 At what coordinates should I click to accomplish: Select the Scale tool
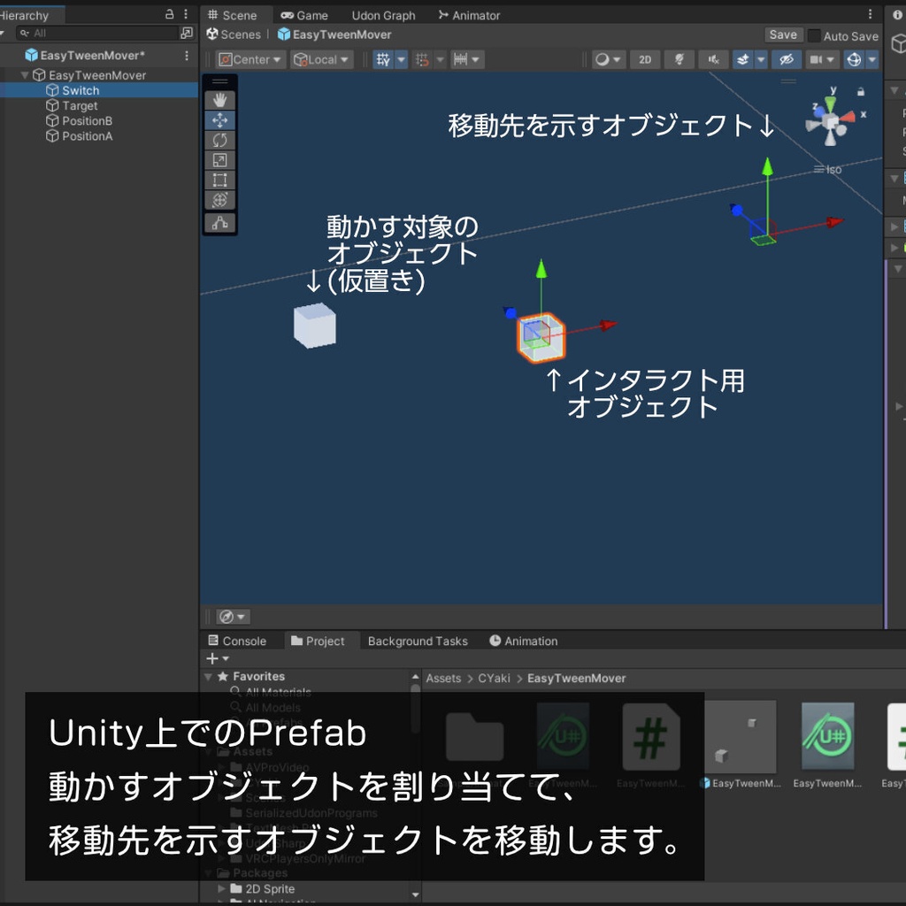219,160
